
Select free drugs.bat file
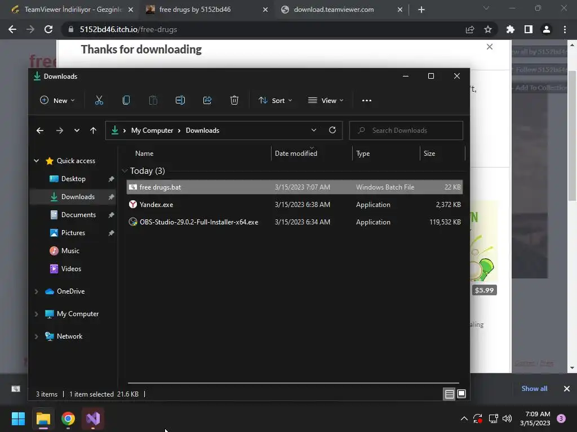pos(294,187)
